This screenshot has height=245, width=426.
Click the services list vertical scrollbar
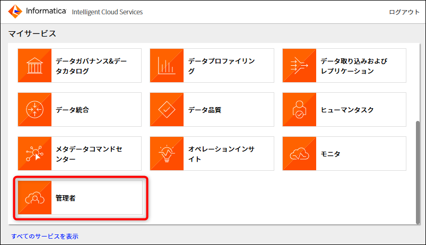coord(418,172)
